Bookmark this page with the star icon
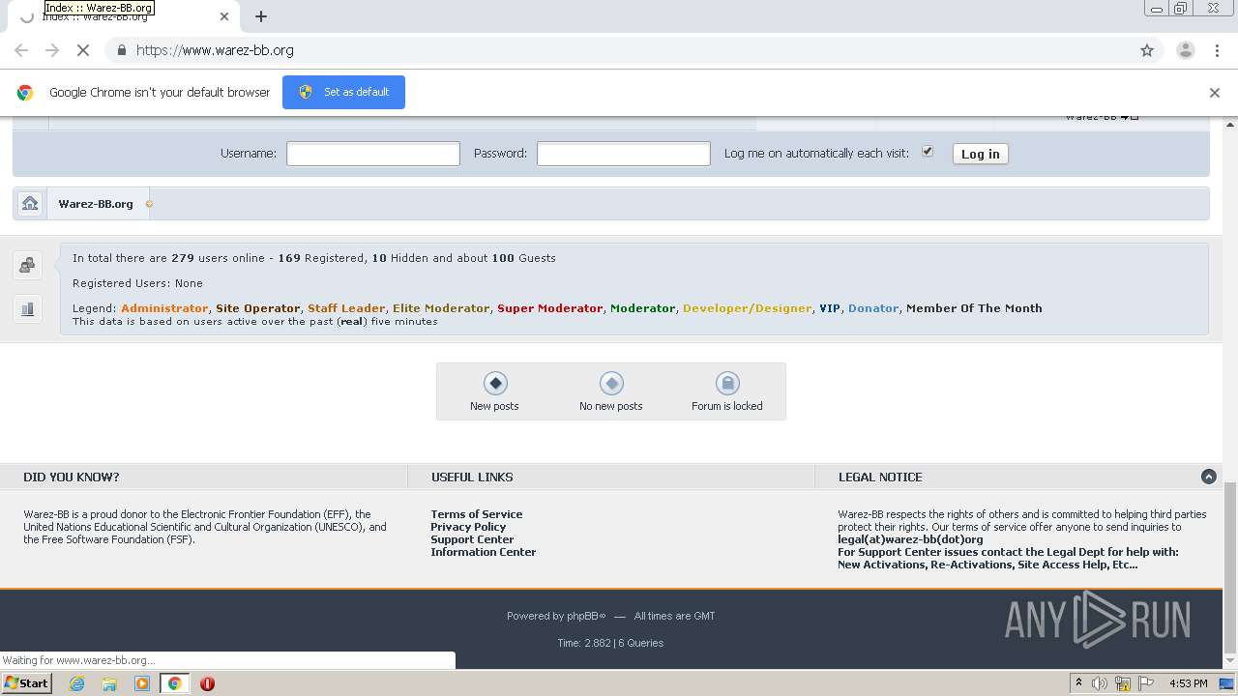1238x696 pixels. pyautogui.click(x=1147, y=50)
